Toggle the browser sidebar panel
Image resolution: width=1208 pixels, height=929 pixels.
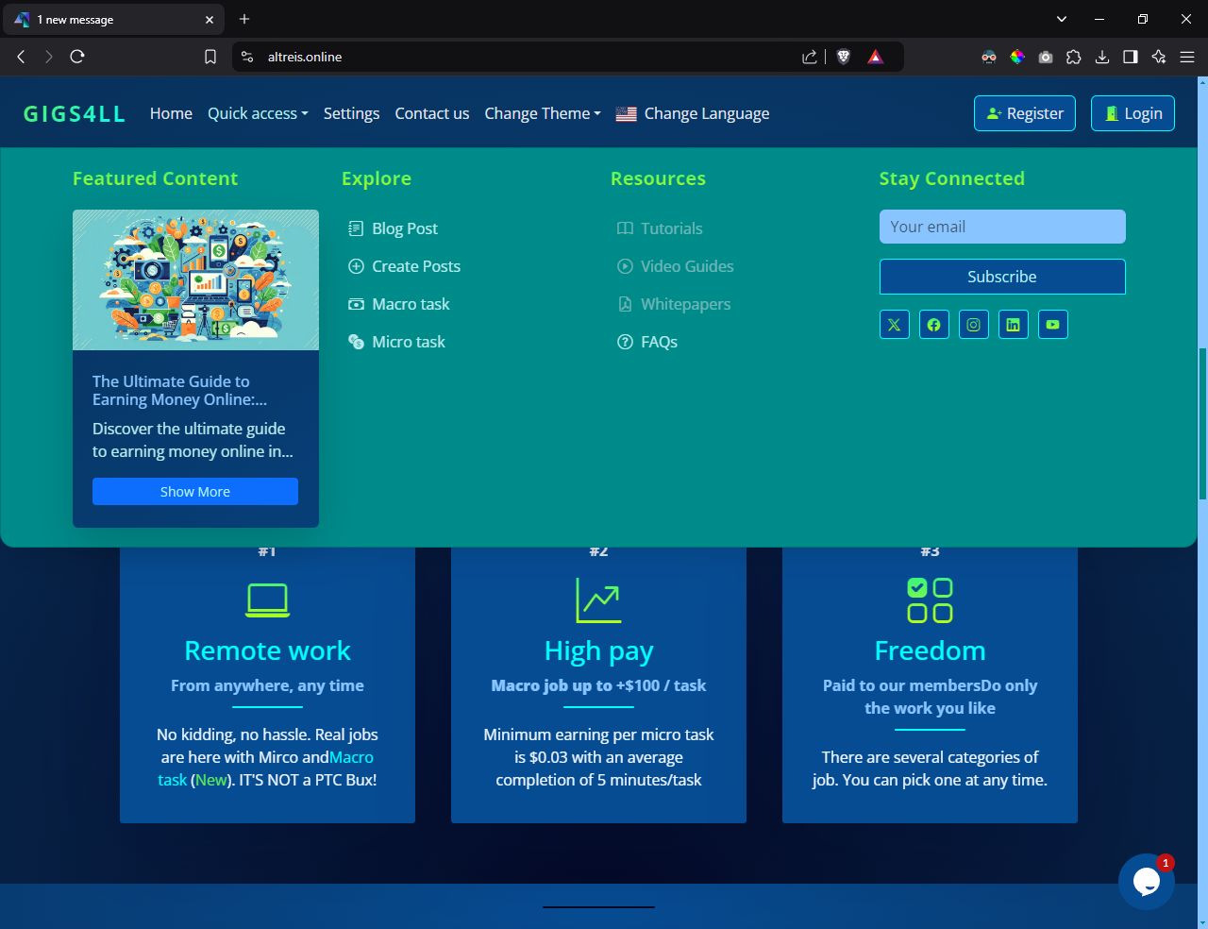pos(1130,57)
